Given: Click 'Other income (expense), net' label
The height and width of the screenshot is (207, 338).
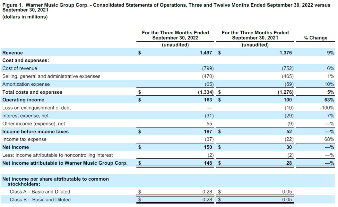Looking at the screenshot, I should (x=34, y=123).
